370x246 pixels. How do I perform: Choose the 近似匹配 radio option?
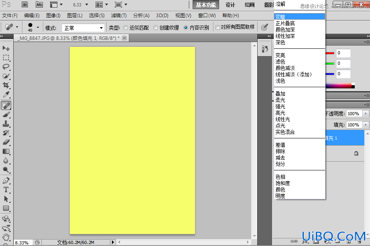(x=126, y=28)
